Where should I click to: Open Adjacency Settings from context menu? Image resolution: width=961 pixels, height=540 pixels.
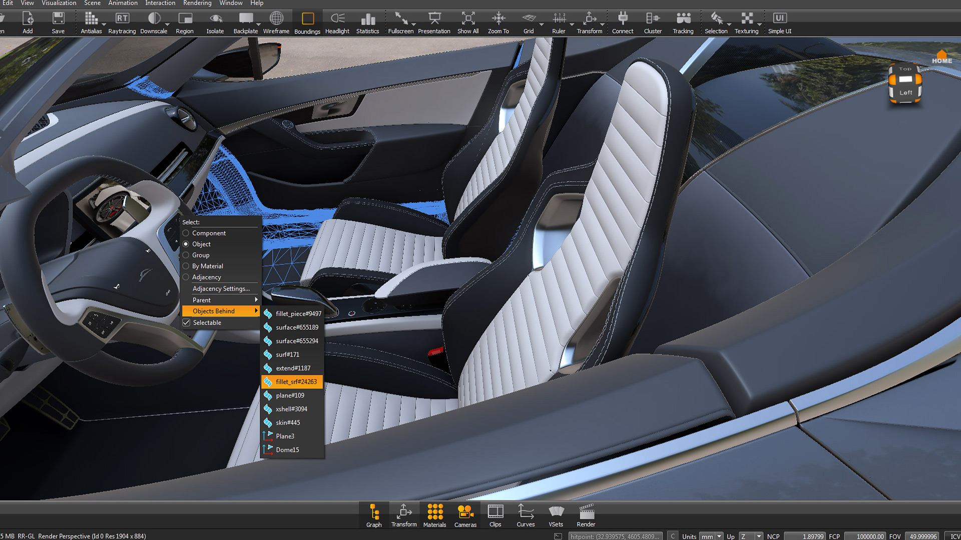tap(222, 288)
